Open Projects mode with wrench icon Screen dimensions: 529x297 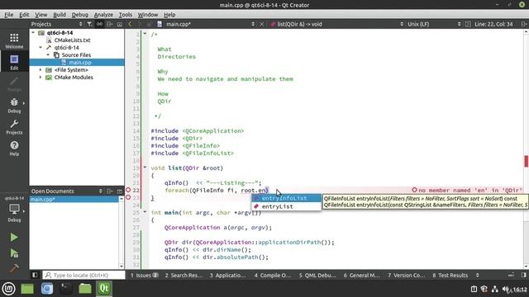point(14,127)
